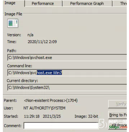The image size is (129, 132).
Task: Click the Non-existent Process parent entry
Action: (x=51, y=100)
